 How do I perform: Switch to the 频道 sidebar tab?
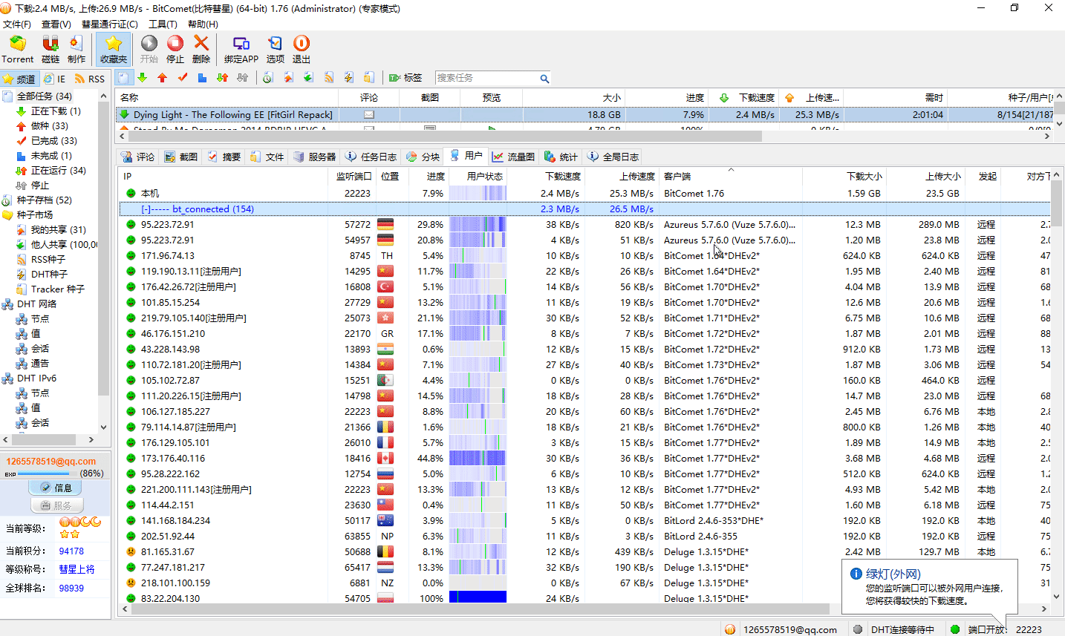point(19,79)
